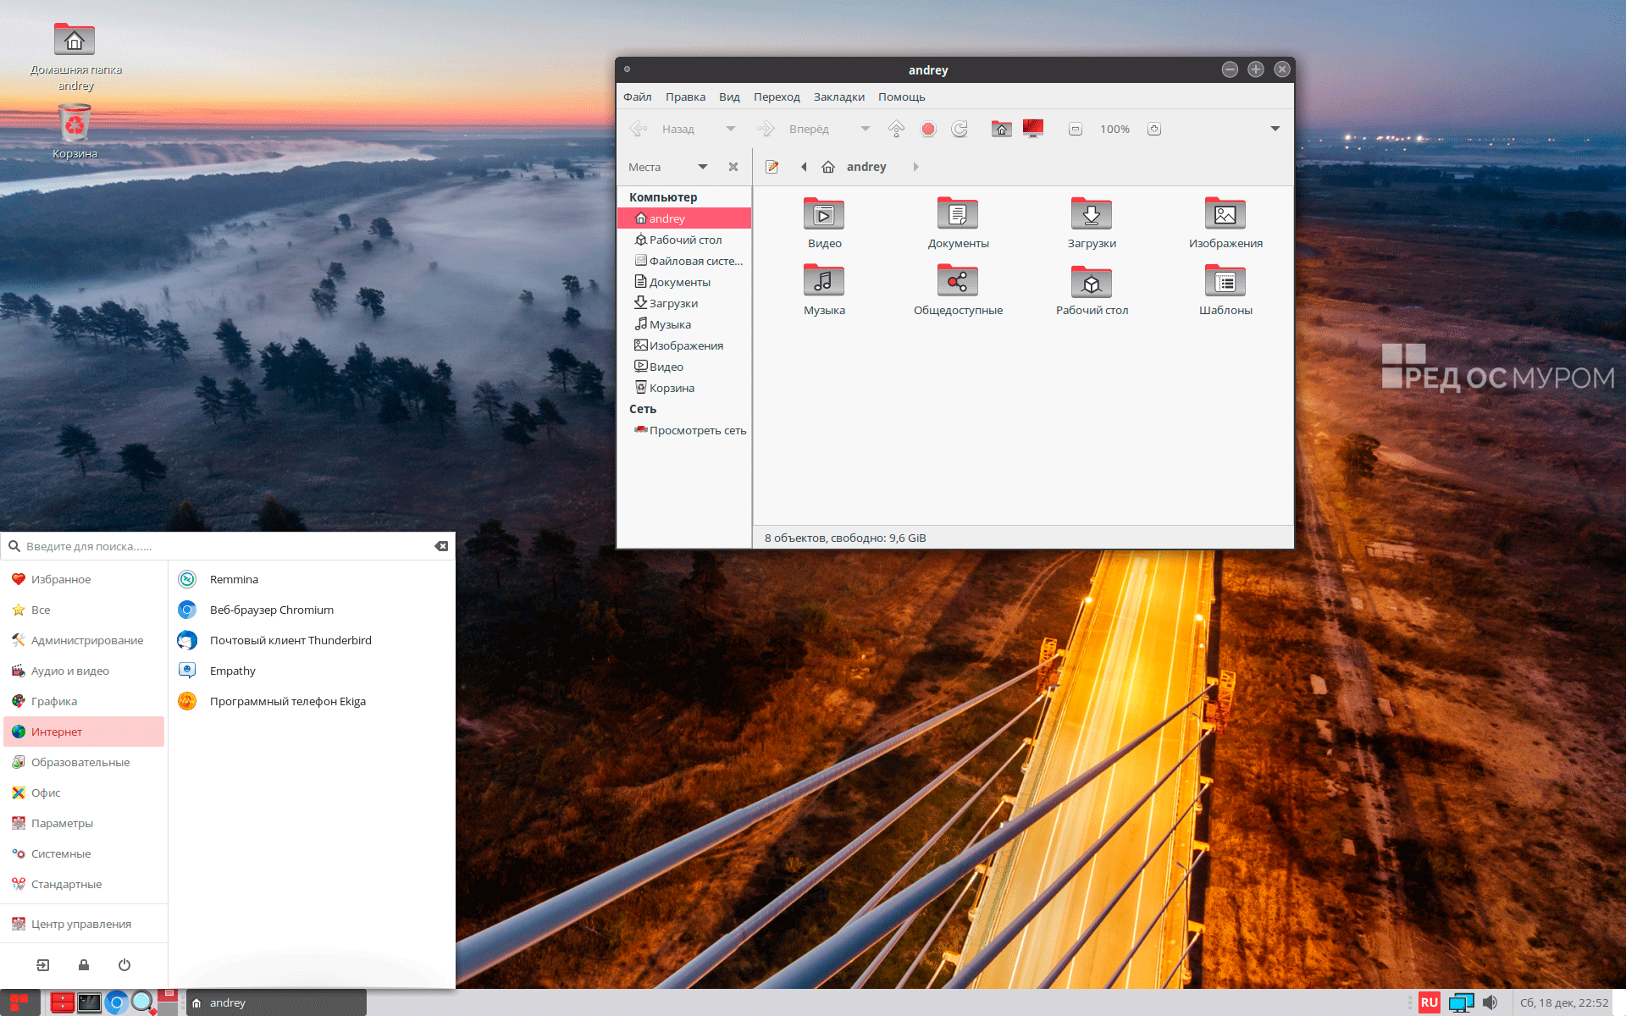This screenshot has height=1016, width=1626.
Task: Select the Офис category
Action: click(46, 792)
